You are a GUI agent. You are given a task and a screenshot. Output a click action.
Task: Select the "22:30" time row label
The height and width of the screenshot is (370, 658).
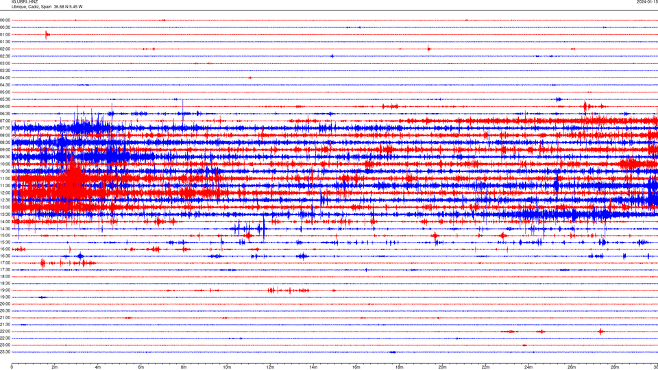click(5, 338)
